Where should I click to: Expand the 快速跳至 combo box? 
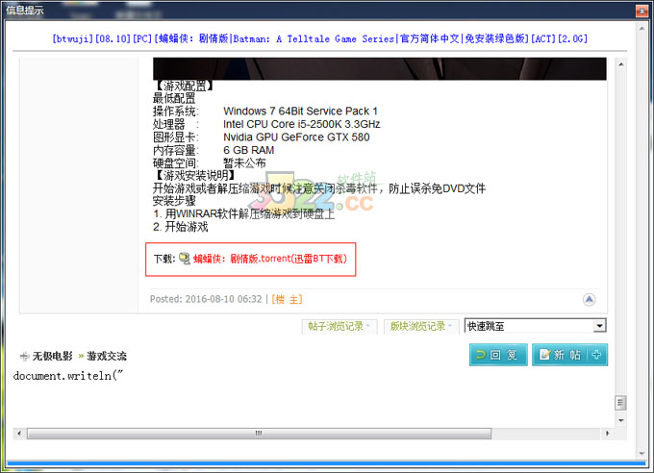click(x=535, y=326)
